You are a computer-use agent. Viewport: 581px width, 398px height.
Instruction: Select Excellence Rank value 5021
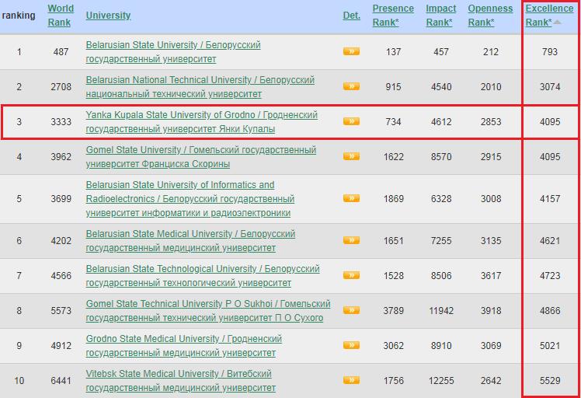point(549,346)
